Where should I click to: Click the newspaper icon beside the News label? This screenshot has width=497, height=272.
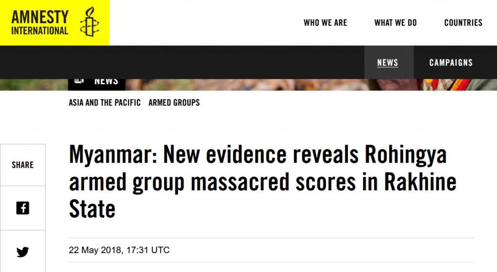pos(79,81)
